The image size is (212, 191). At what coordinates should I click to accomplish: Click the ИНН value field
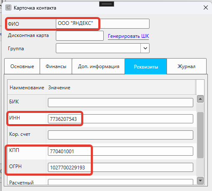point(120,119)
